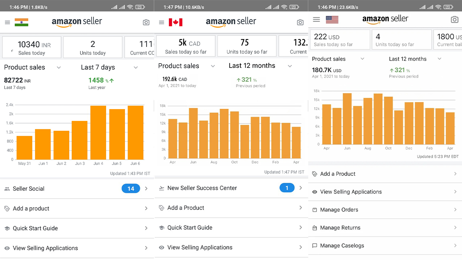The height and width of the screenshot is (260, 462).
Task: Open the 10340 INR Sales today card
Action: tap(32, 47)
